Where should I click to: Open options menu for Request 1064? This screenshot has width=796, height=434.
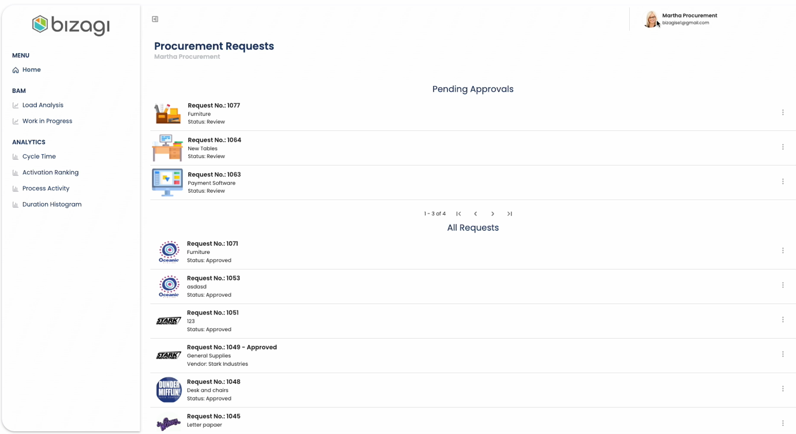tap(783, 147)
